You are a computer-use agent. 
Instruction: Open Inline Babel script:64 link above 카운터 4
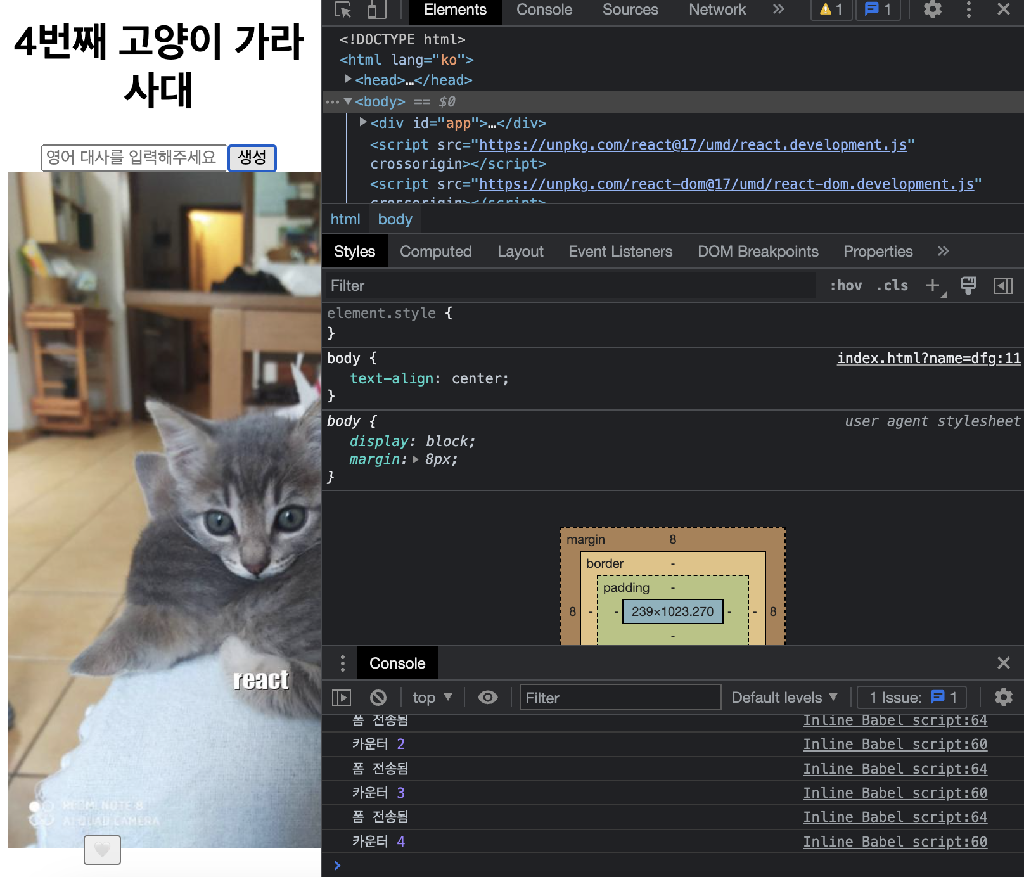895,817
